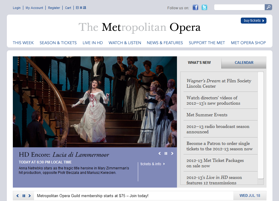Viewport: 279px width, 201px height.
Task: Skip to next news ticker item
Action: point(30,196)
